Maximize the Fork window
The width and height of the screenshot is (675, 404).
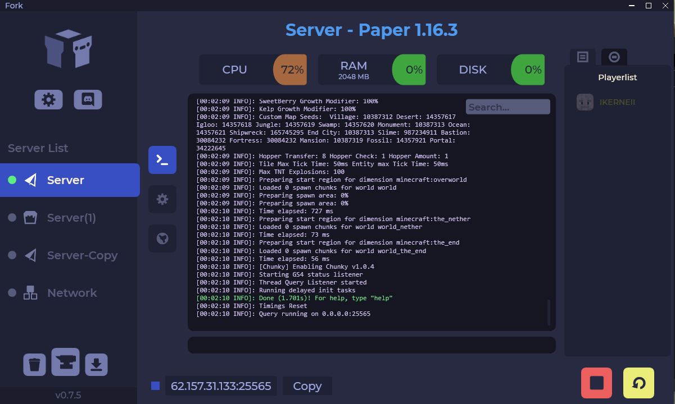point(649,6)
